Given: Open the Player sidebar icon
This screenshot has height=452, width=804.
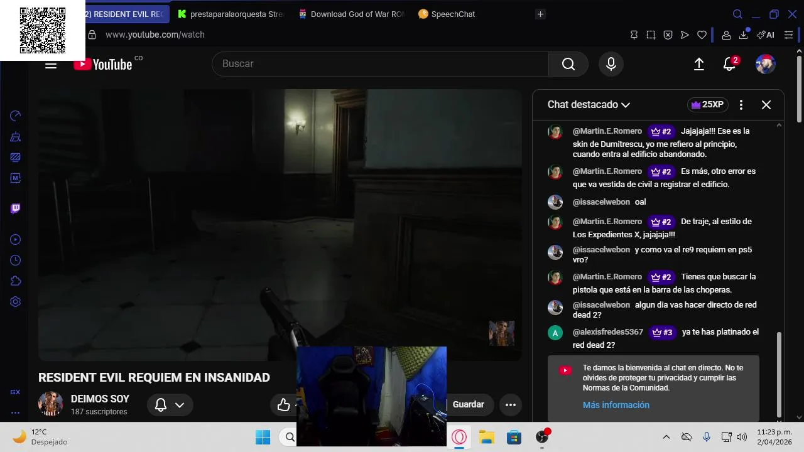Looking at the screenshot, I should [16, 239].
